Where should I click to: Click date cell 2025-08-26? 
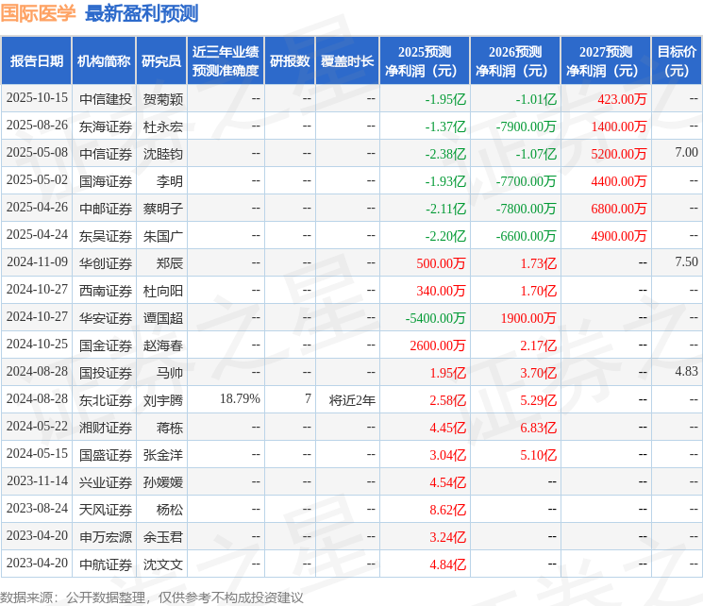point(37,126)
